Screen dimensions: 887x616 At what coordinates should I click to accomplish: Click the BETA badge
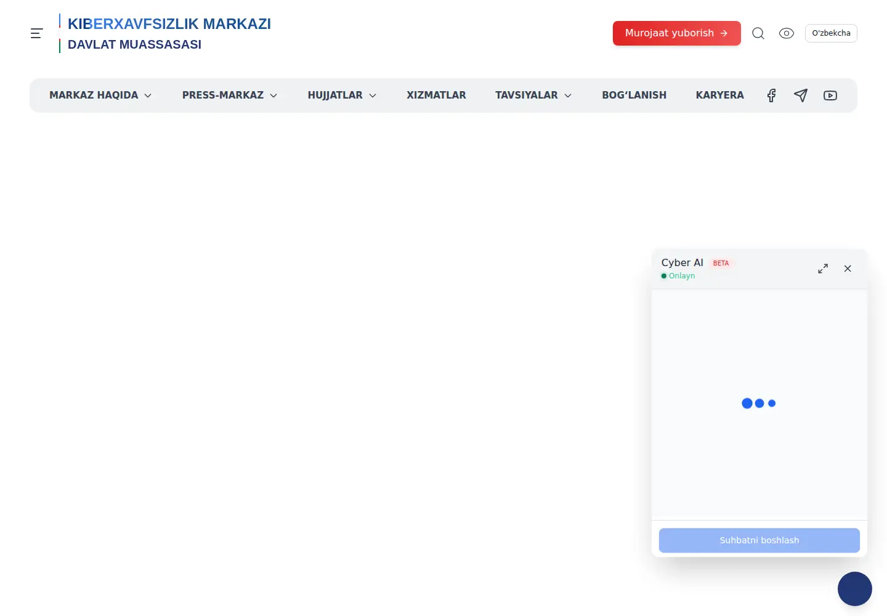(721, 263)
